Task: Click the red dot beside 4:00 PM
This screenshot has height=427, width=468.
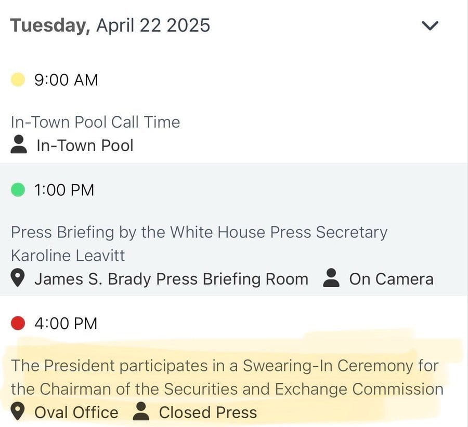Action: 18,323
